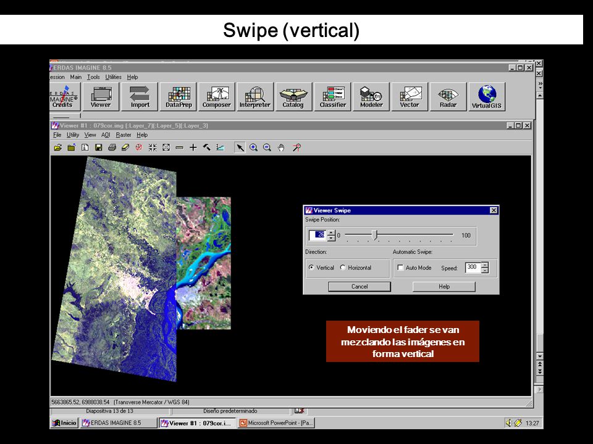The image size is (593, 444).
Task: Start the inquire cursor crosshair icon
Action: click(193, 147)
